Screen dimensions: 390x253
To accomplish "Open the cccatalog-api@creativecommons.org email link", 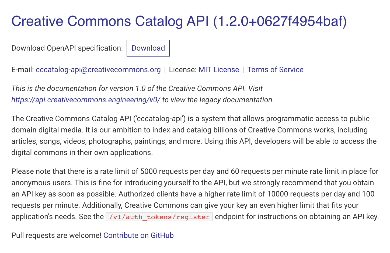I will [98, 70].
